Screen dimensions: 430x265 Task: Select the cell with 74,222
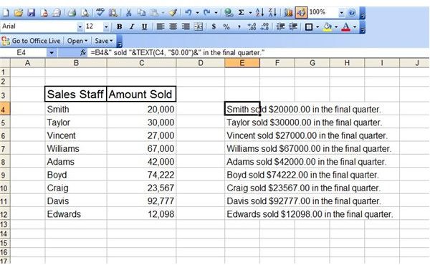tap(141, 175)
